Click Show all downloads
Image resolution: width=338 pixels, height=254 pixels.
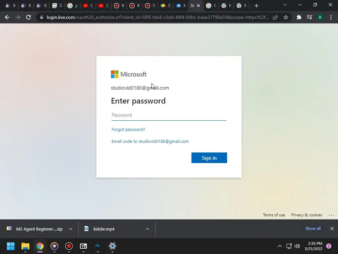click(x=313, y=229)
